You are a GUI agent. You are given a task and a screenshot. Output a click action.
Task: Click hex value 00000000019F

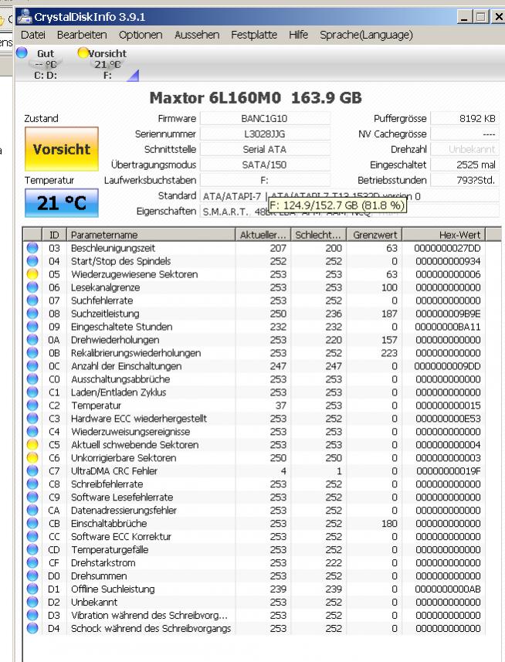449,470
